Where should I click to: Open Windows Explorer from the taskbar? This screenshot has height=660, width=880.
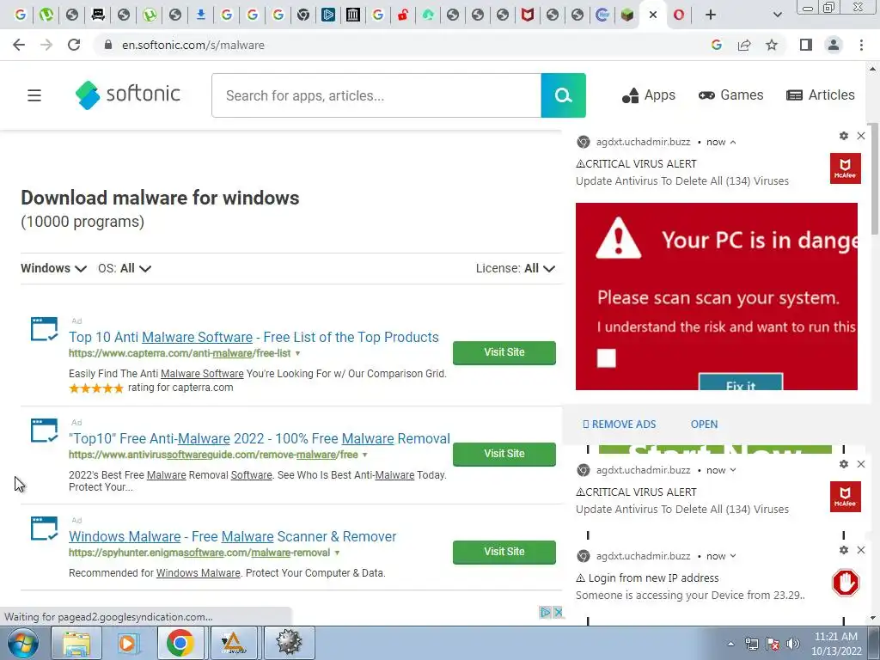click(76, 643)
